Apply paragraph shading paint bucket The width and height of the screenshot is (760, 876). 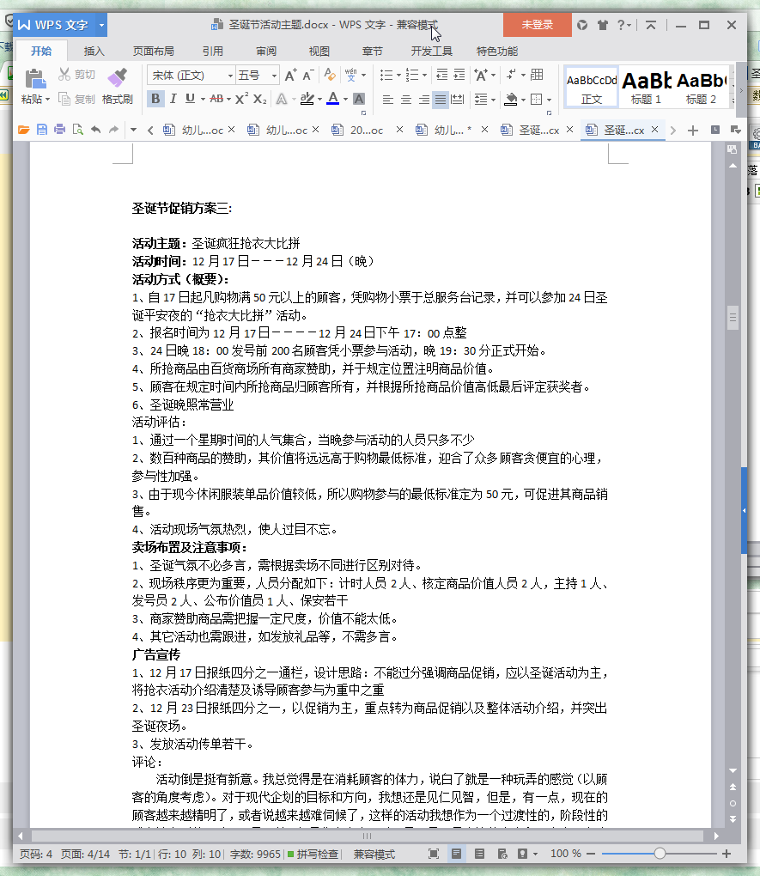(511, 100)
